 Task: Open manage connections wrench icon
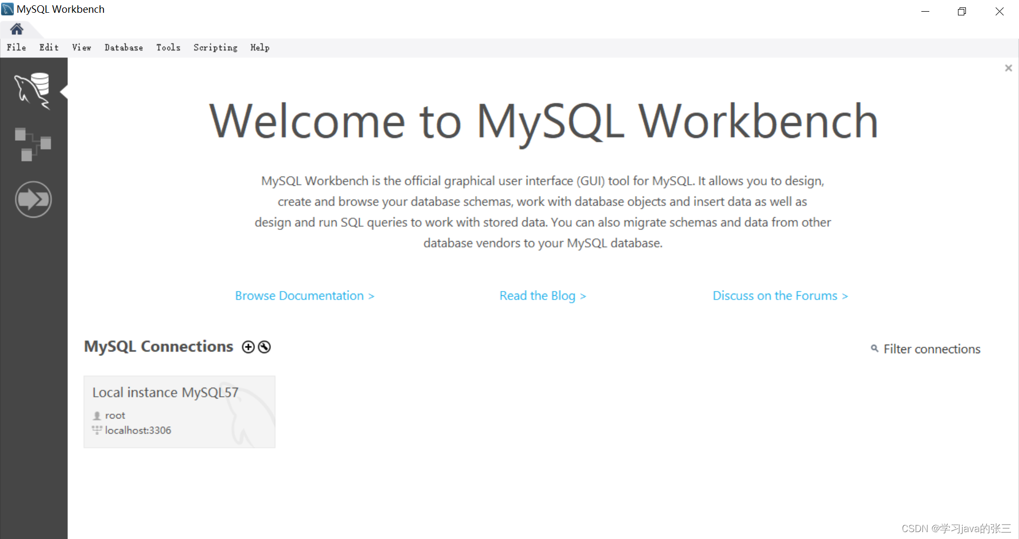pyautogui.click(x=264, y=347)
